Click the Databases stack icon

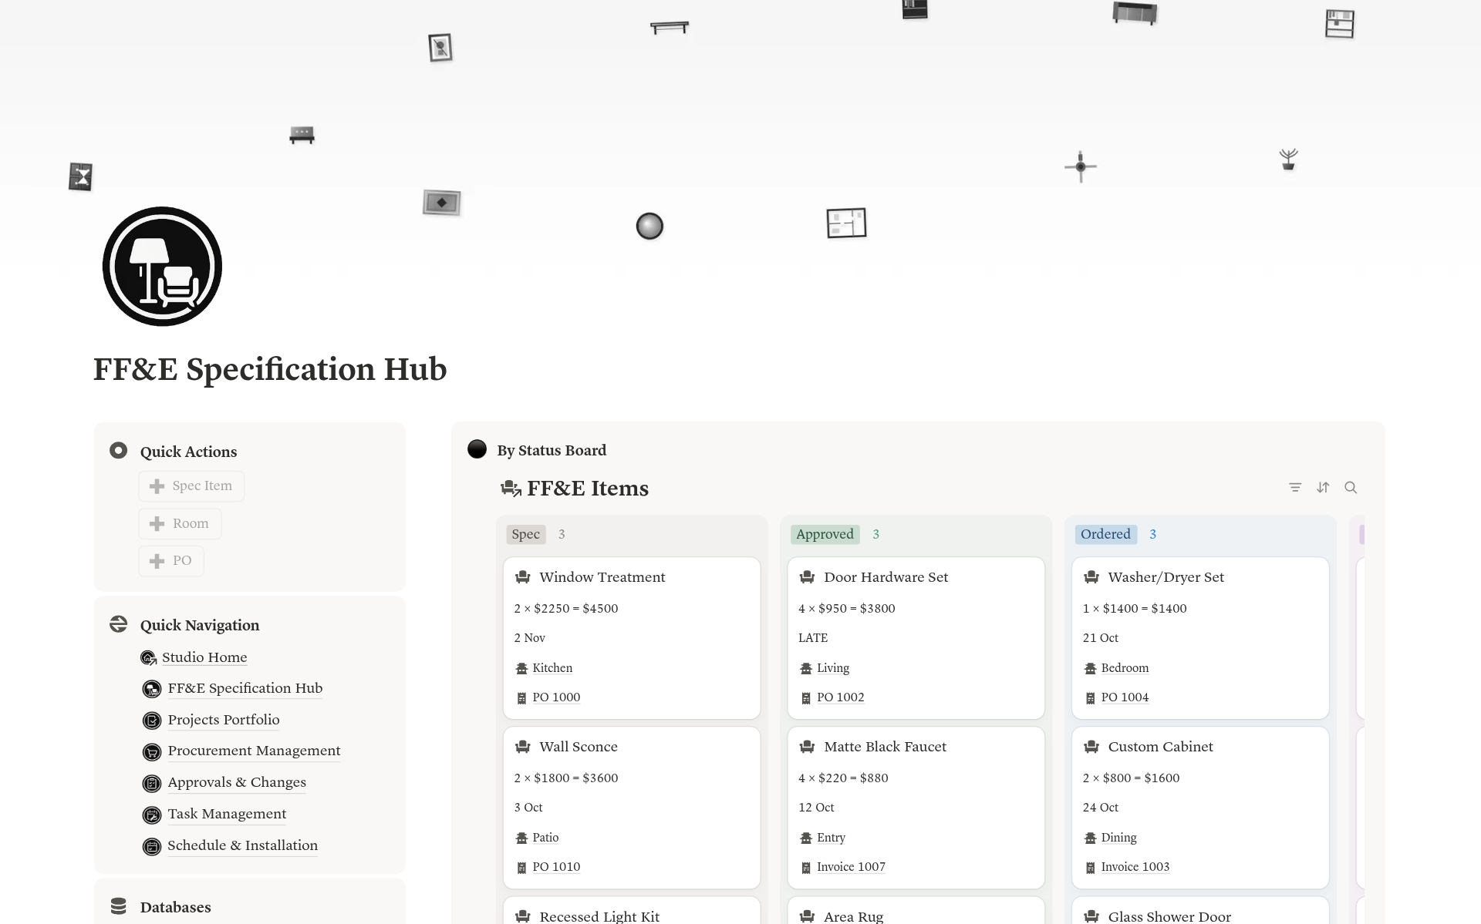tap(118, 906)
